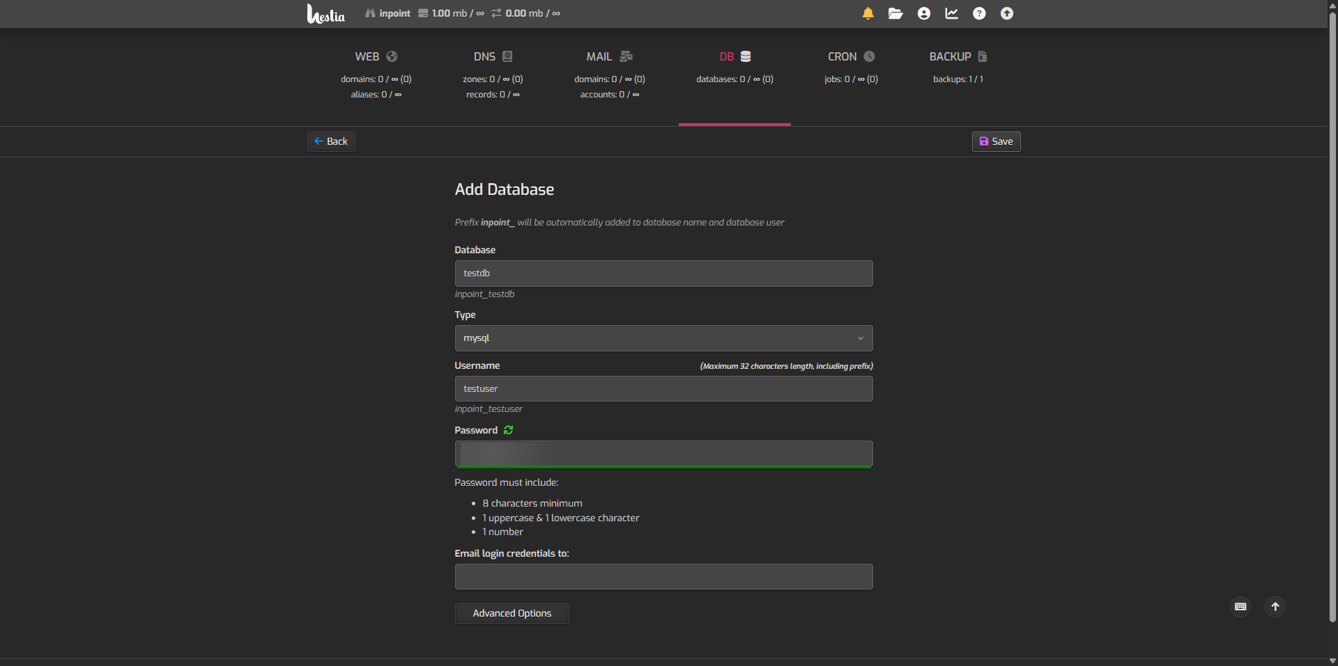1338x666 pixels.
Task: Open the CRON tab
Action: 851,57
